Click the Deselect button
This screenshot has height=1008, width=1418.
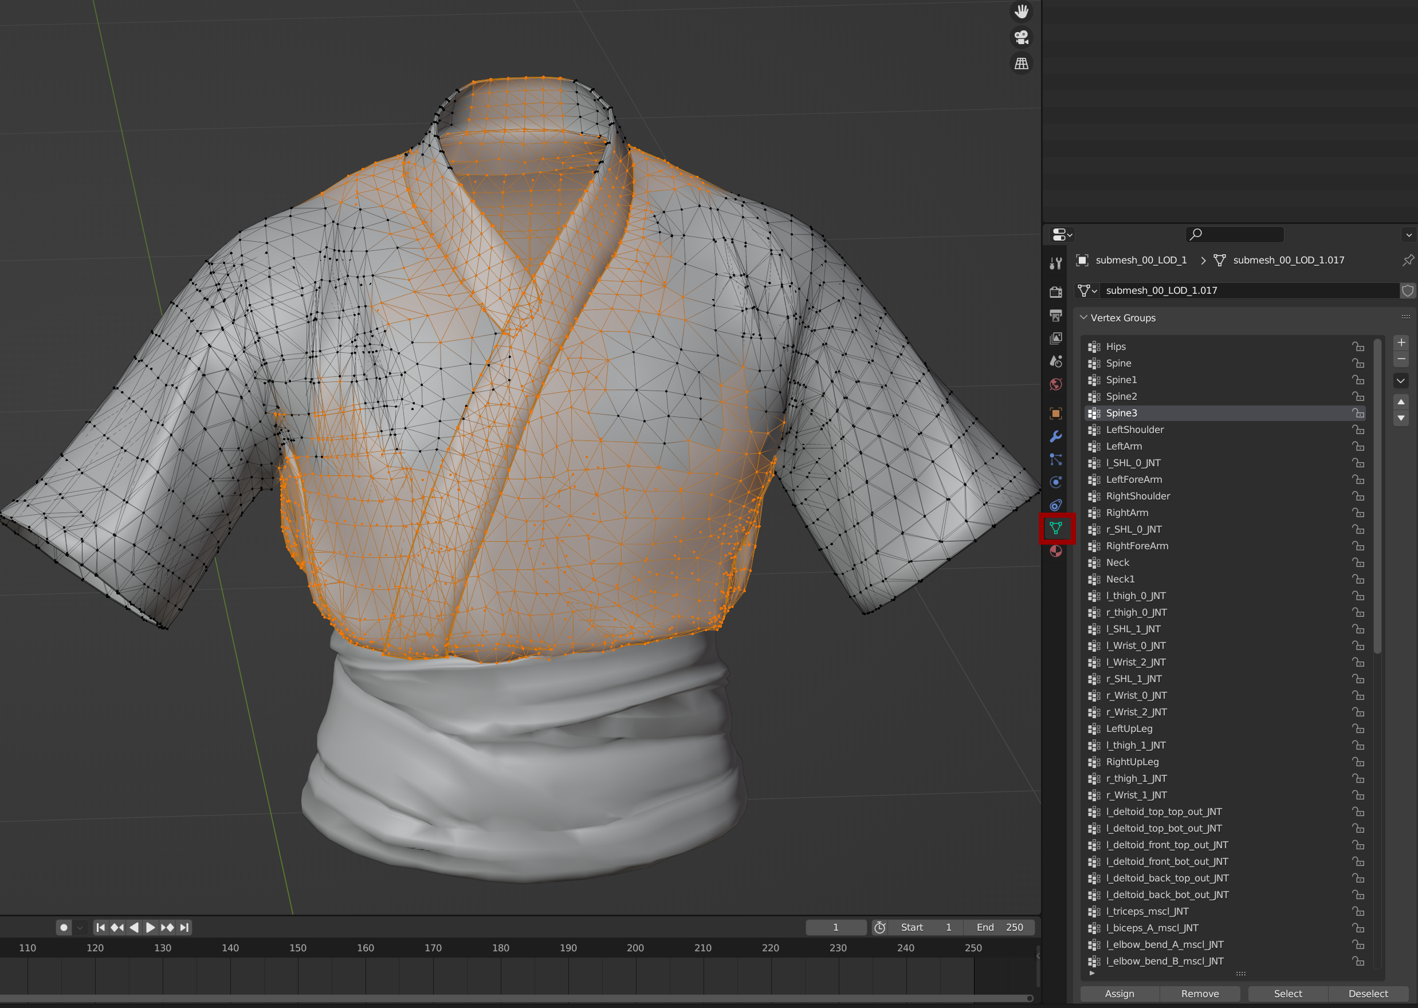(x=1368, y=994)
